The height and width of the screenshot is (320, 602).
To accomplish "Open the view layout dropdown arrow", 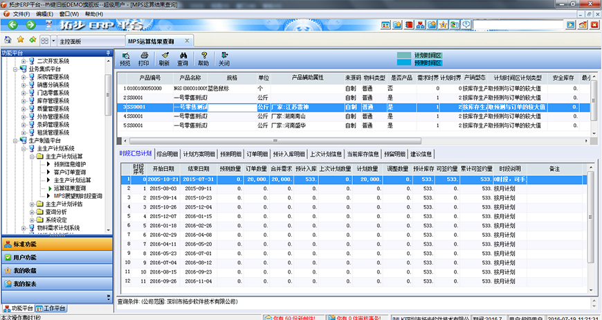I will pyautogui.click(x=53, y=42).
